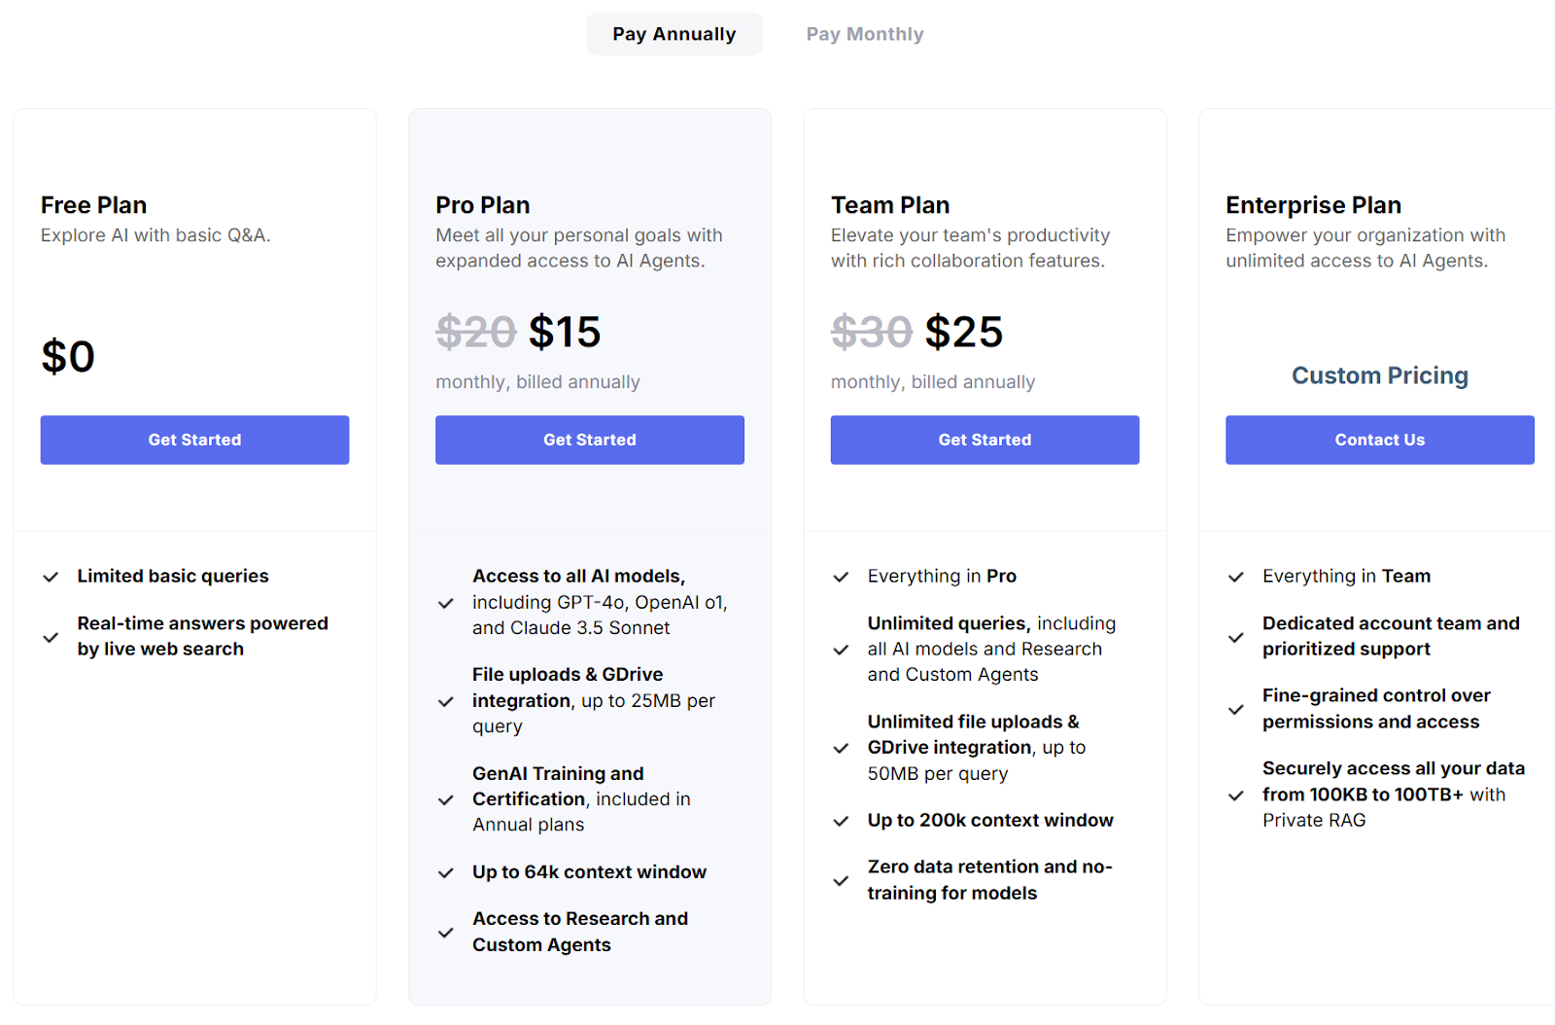Click the checkmark beside Everything in Team
This screenshot has width=1555, height=1025.
(x=1236, y=577)
